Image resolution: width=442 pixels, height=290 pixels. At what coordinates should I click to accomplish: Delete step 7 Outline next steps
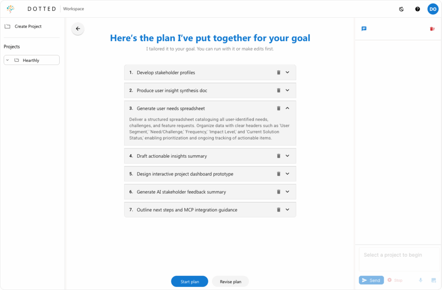[278, 210]
